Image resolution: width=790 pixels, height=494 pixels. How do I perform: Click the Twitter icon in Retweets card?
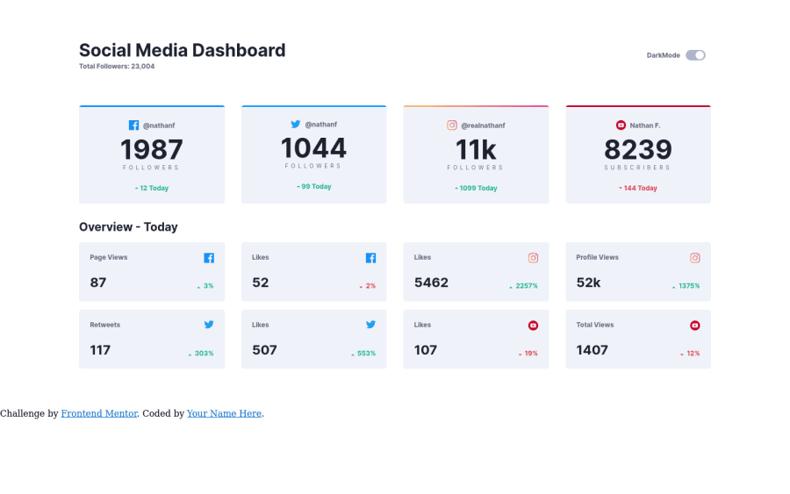click(209, 325)
